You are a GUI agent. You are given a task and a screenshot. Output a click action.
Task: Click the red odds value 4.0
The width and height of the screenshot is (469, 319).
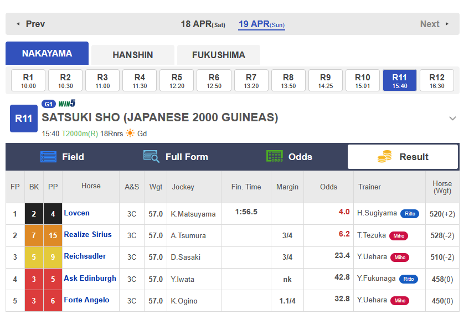[344, 212]
